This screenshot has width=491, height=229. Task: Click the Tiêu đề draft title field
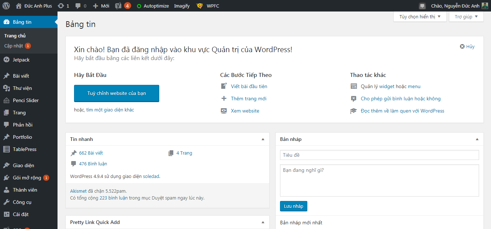pyautogui.click(x=379, y=155)
